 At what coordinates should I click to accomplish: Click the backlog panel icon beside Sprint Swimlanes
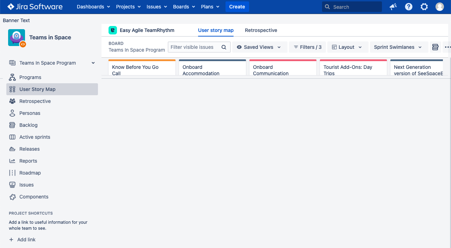(435, 47)
